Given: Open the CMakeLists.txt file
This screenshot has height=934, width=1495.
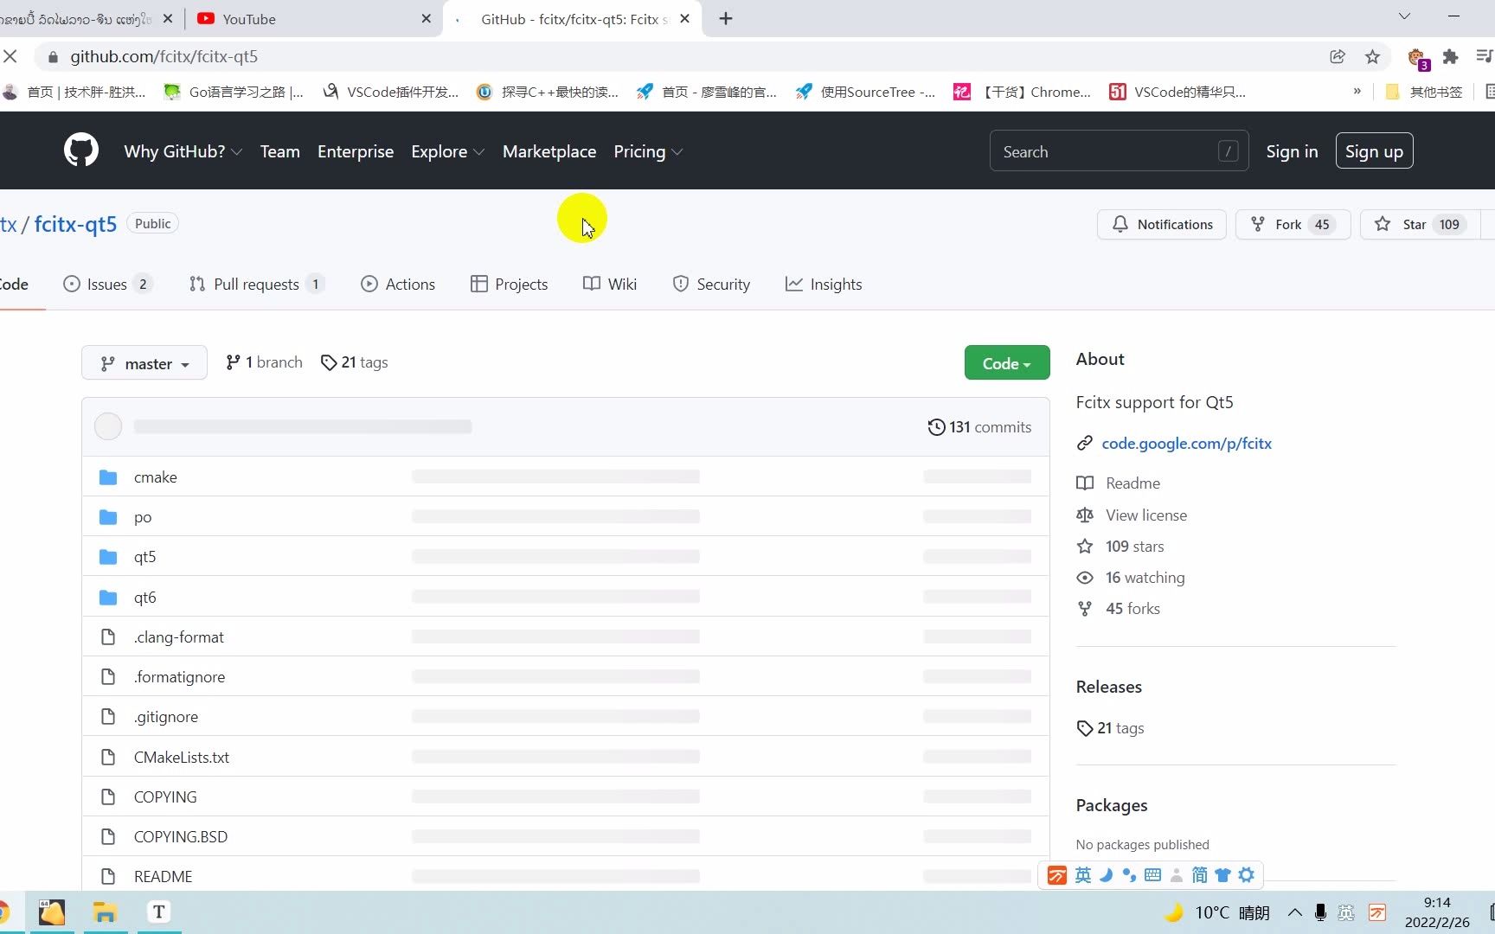Looking at the screenshot, I should [x=182, y=757].
